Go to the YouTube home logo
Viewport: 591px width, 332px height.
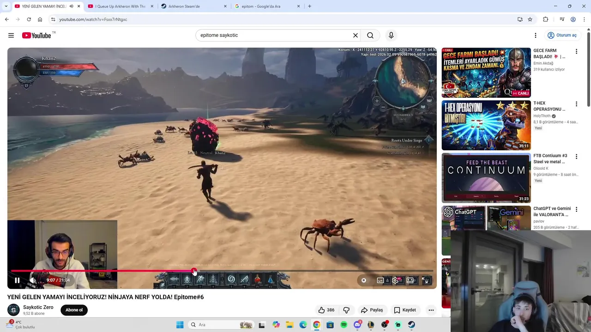pyautogui.click(x=36, y=36)
